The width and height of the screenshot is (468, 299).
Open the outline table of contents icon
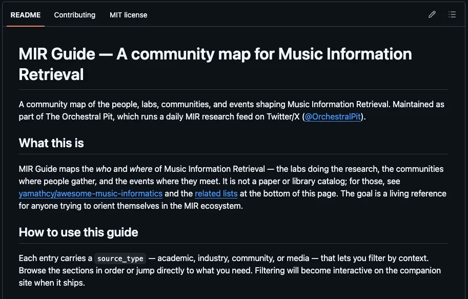(x=452, y=14)
